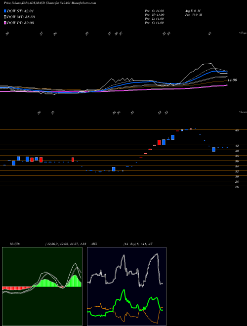This screenshot has height=326, width=247.
Task: Click the white DOW MT legend swatch
Action: click(x=5, y=17)
